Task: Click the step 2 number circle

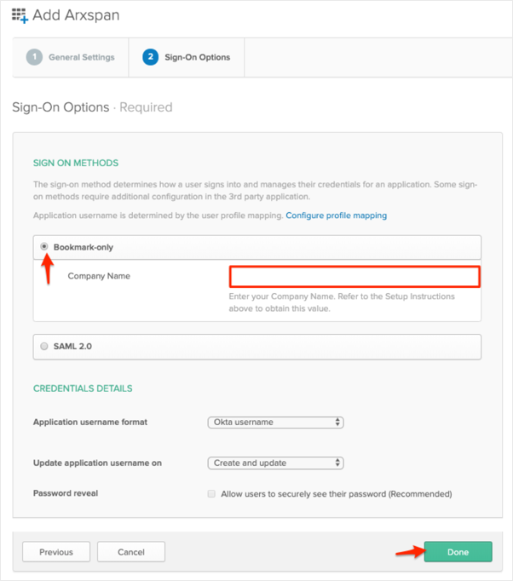Action: (x=150, y=57)
